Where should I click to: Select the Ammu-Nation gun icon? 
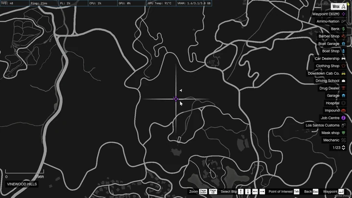click(344, 22)
